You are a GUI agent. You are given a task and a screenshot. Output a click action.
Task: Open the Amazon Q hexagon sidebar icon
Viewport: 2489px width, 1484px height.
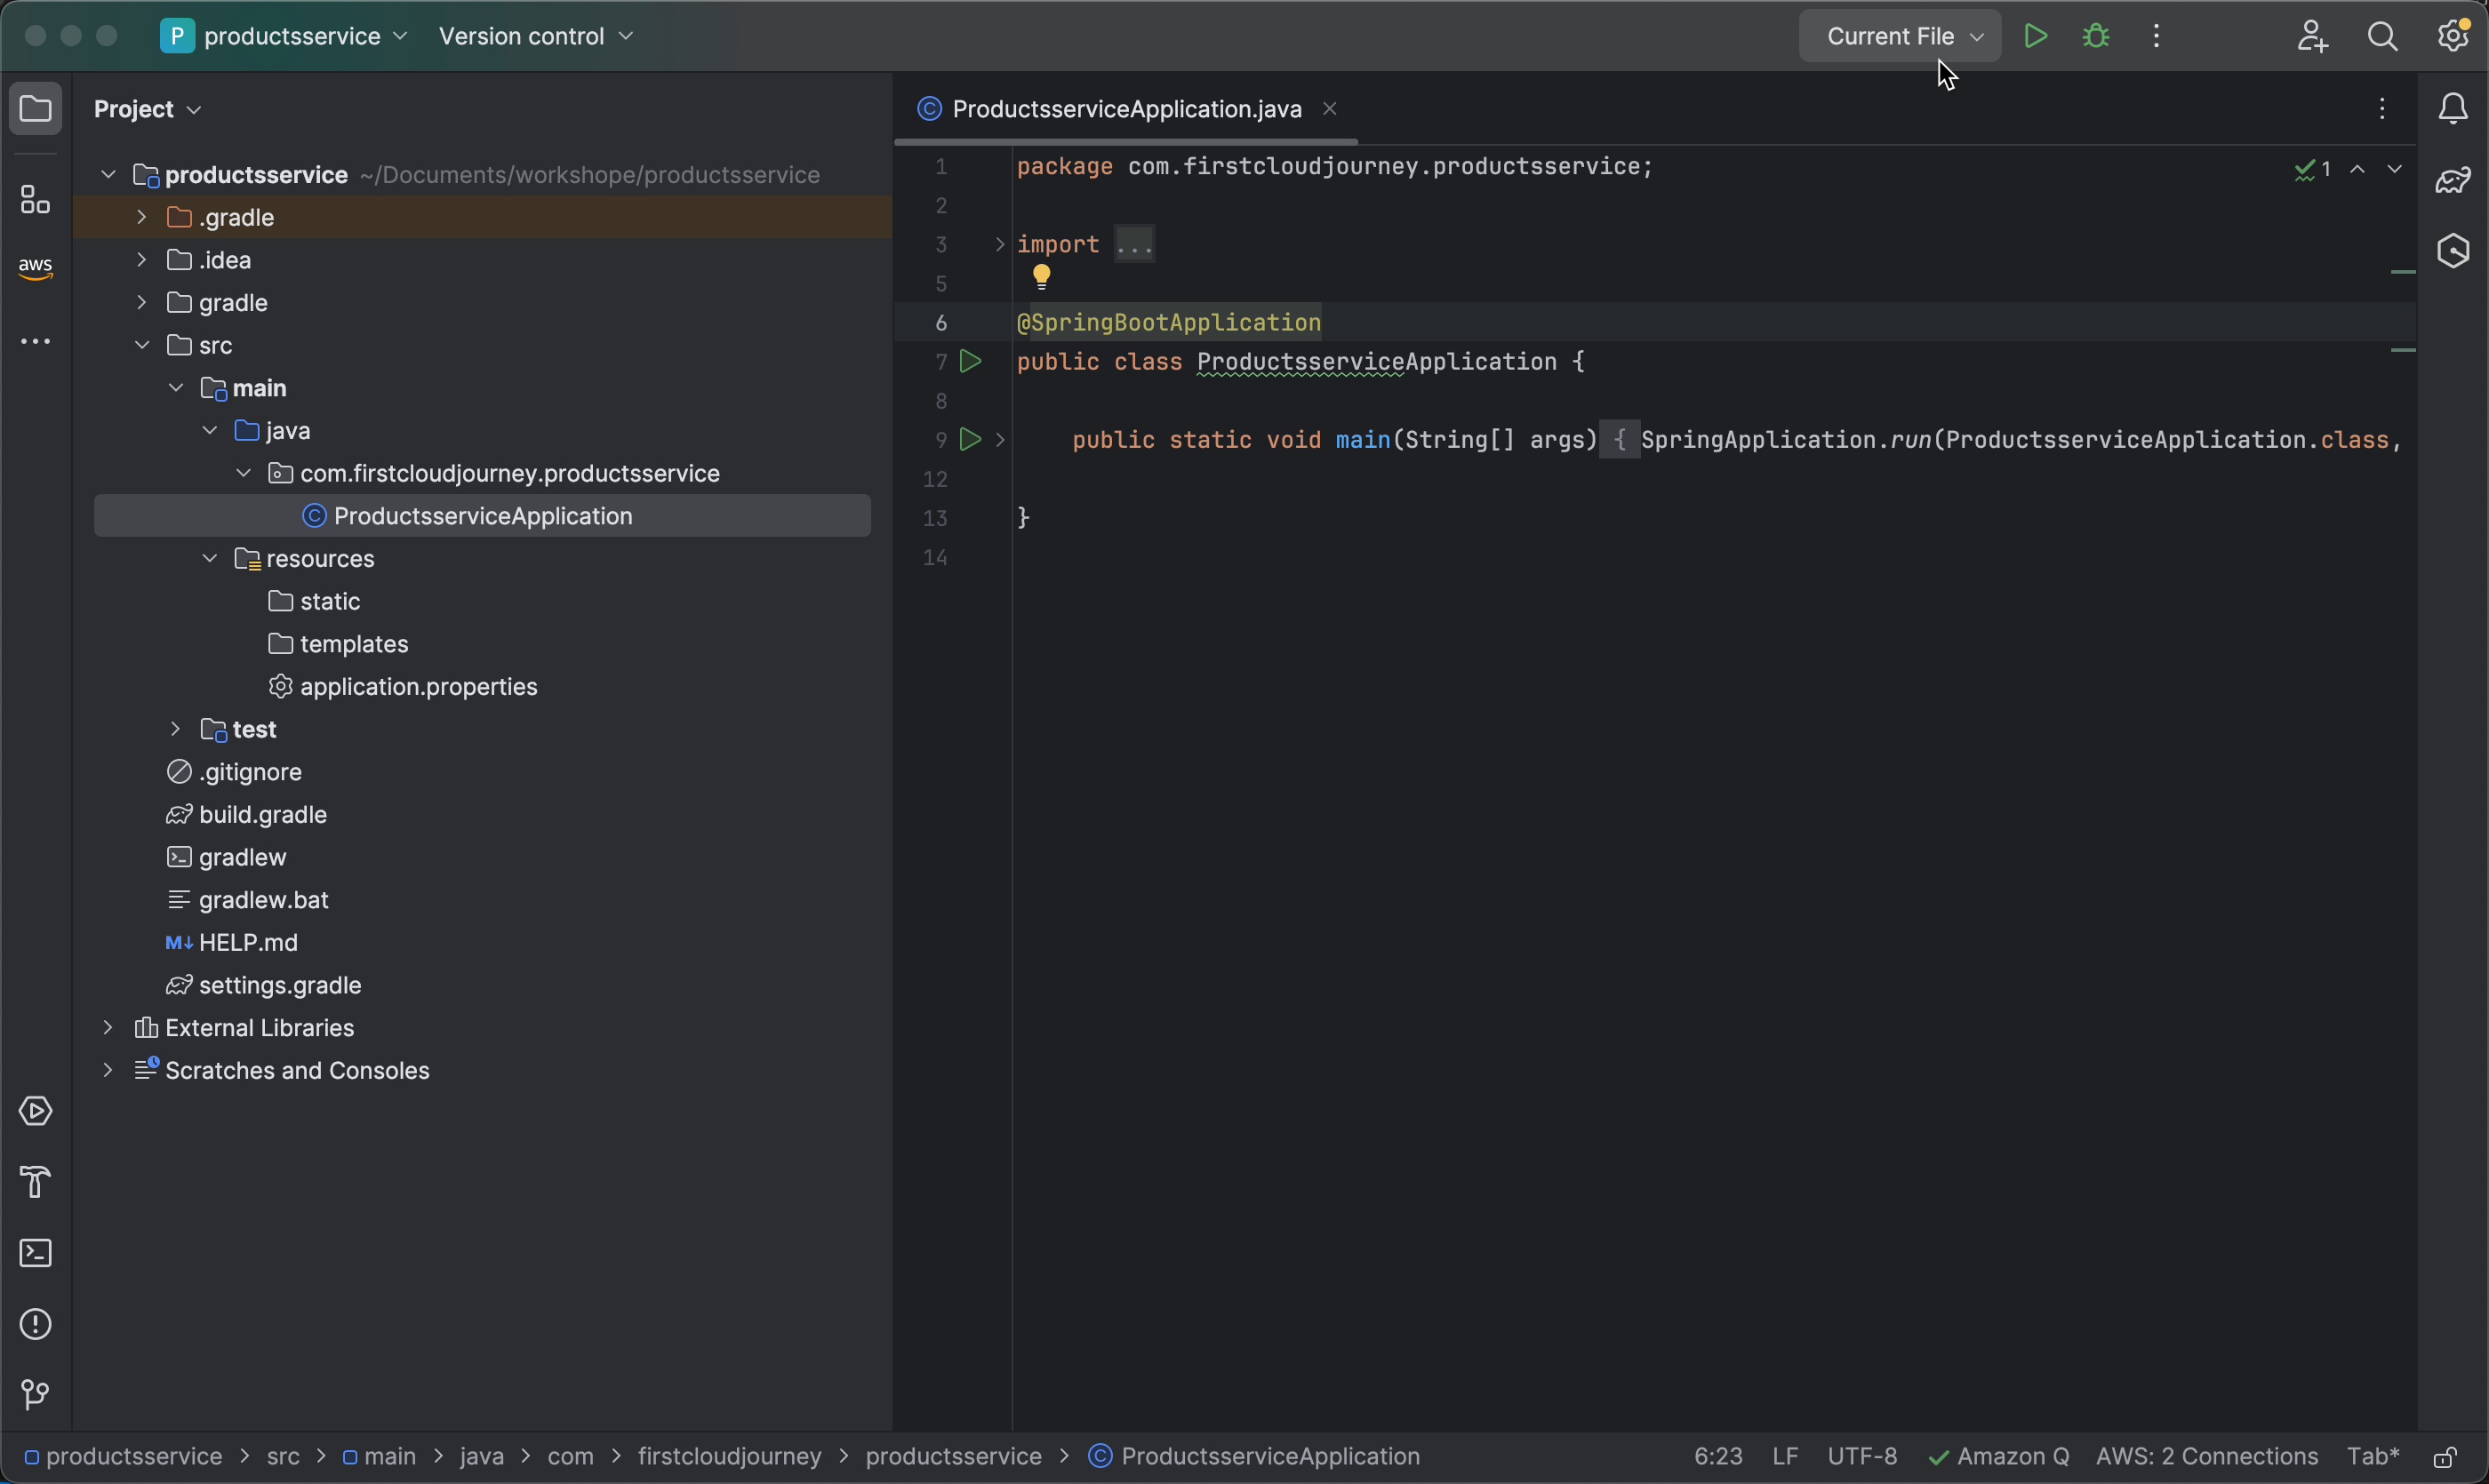tap(2453, 250)
